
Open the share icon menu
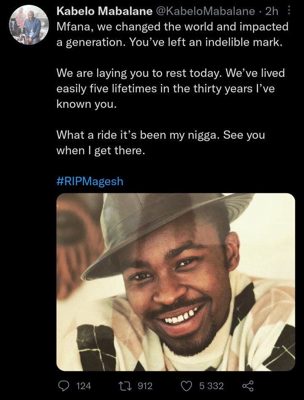tap(247, 386)
